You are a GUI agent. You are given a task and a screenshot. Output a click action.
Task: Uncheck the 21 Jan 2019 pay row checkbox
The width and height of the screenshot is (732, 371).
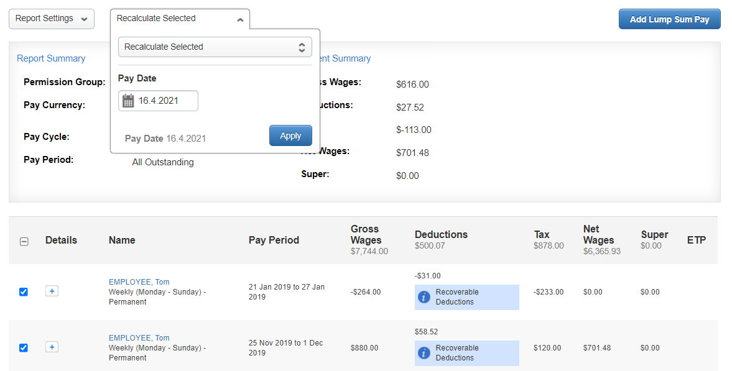(24, 291)
